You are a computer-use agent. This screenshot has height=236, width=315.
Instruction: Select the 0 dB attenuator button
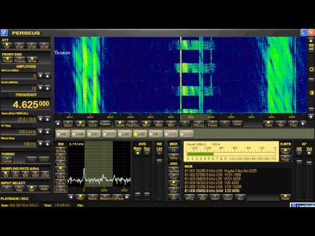point(7,46)
